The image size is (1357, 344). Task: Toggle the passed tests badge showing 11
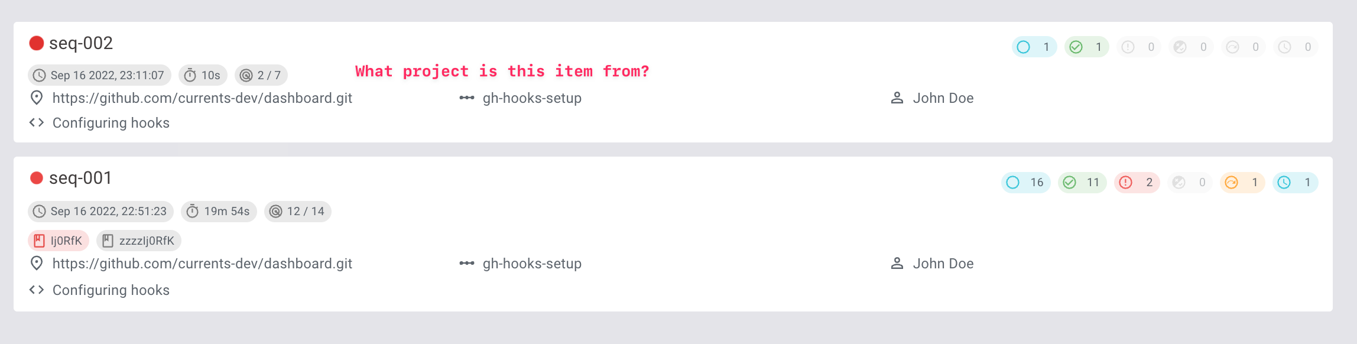click(1082, 182)
